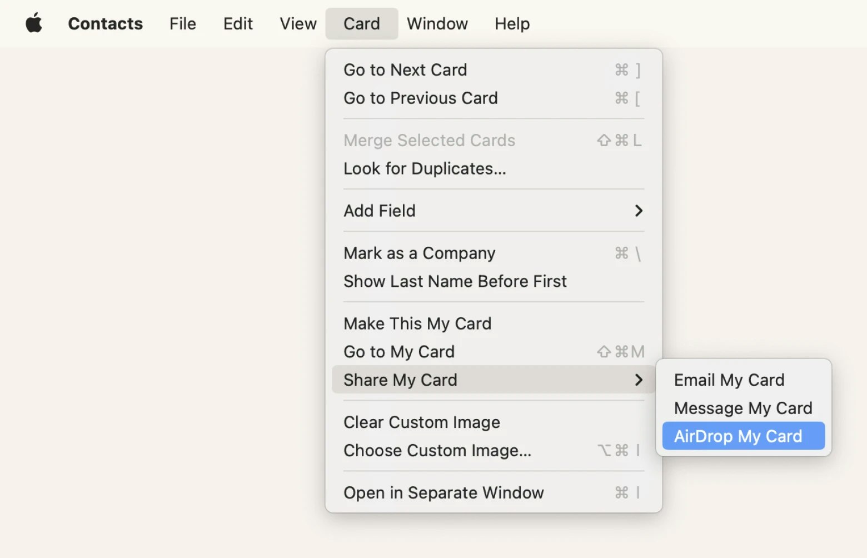Select Go to My Card
This screenshot has height=558, width=867.
point(494,352)
